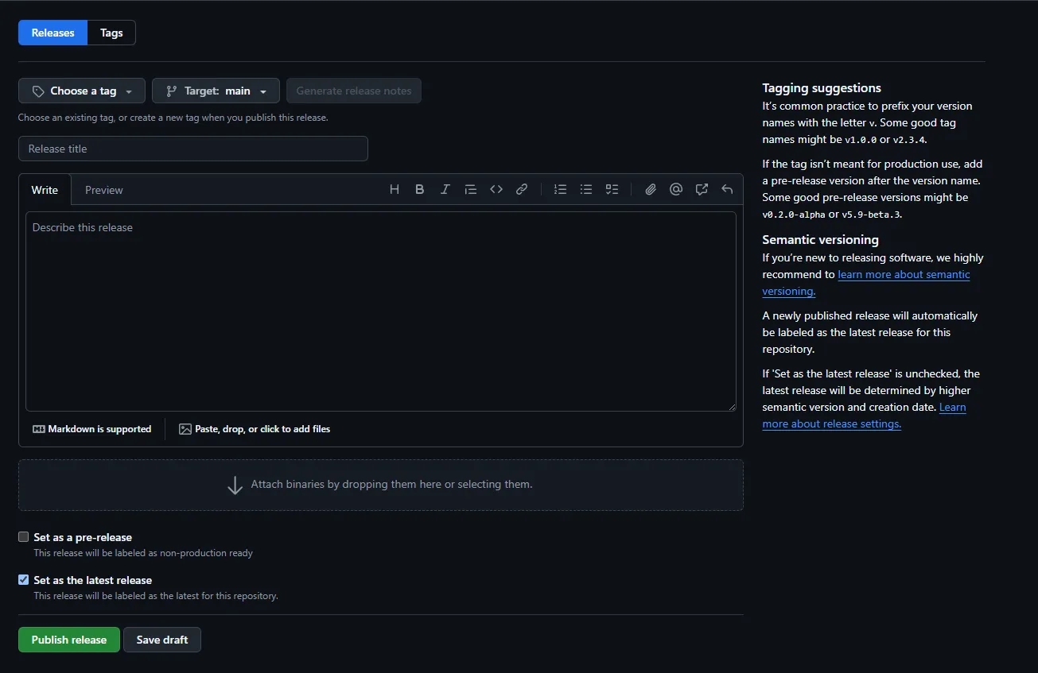Uncheck Set as the latest release
The width and height of the screenshot is (1038, 673).
(x=24, y=580)
